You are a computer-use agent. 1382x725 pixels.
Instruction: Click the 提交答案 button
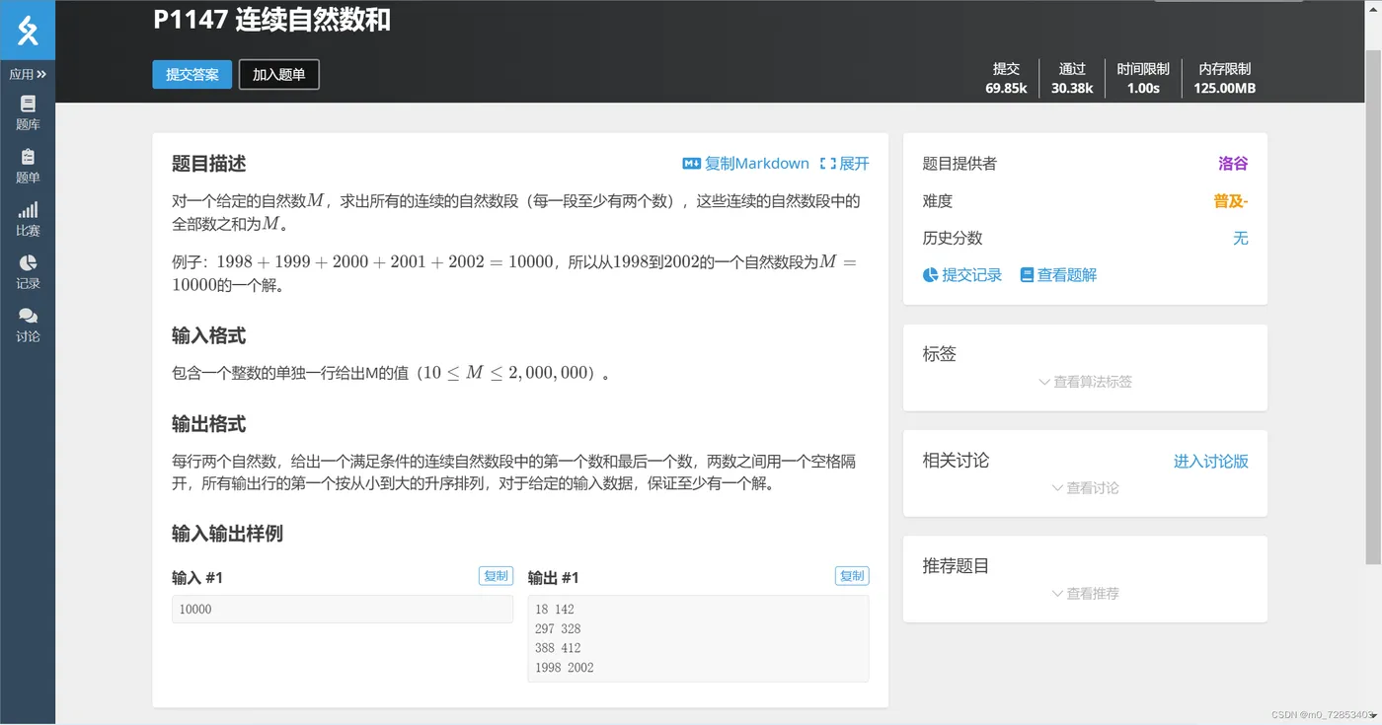pos(192,75)
